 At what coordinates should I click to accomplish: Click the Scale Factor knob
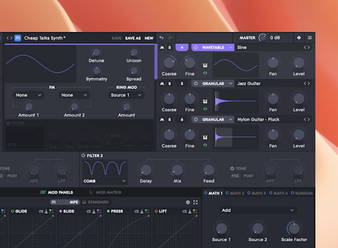click(294, 228)
